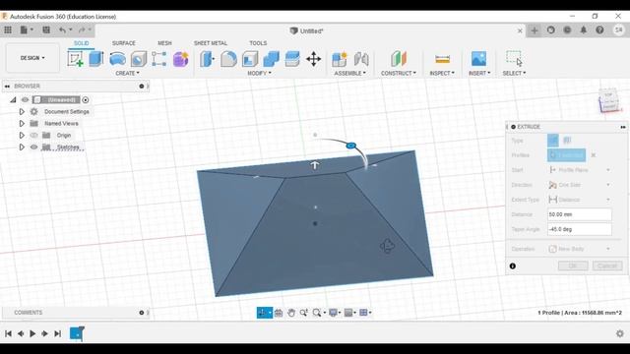
Task: Select the Move/Copy tool
Action: (313, 59)
